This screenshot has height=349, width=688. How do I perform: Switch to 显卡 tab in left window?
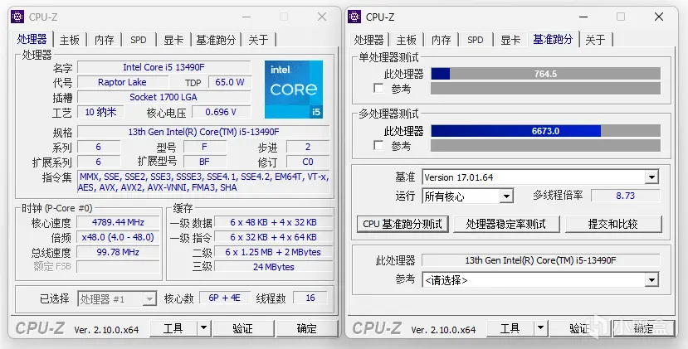[x=173, y=40]
